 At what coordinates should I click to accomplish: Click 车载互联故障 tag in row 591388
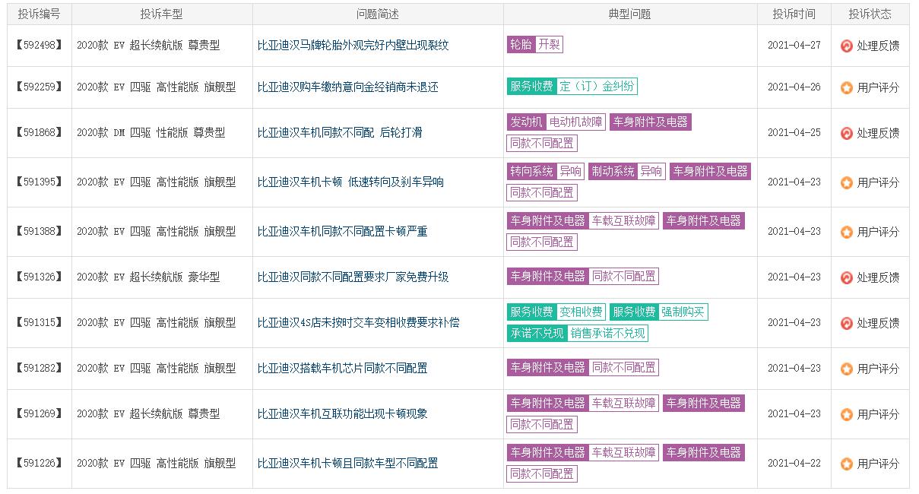tap(624, 221)
